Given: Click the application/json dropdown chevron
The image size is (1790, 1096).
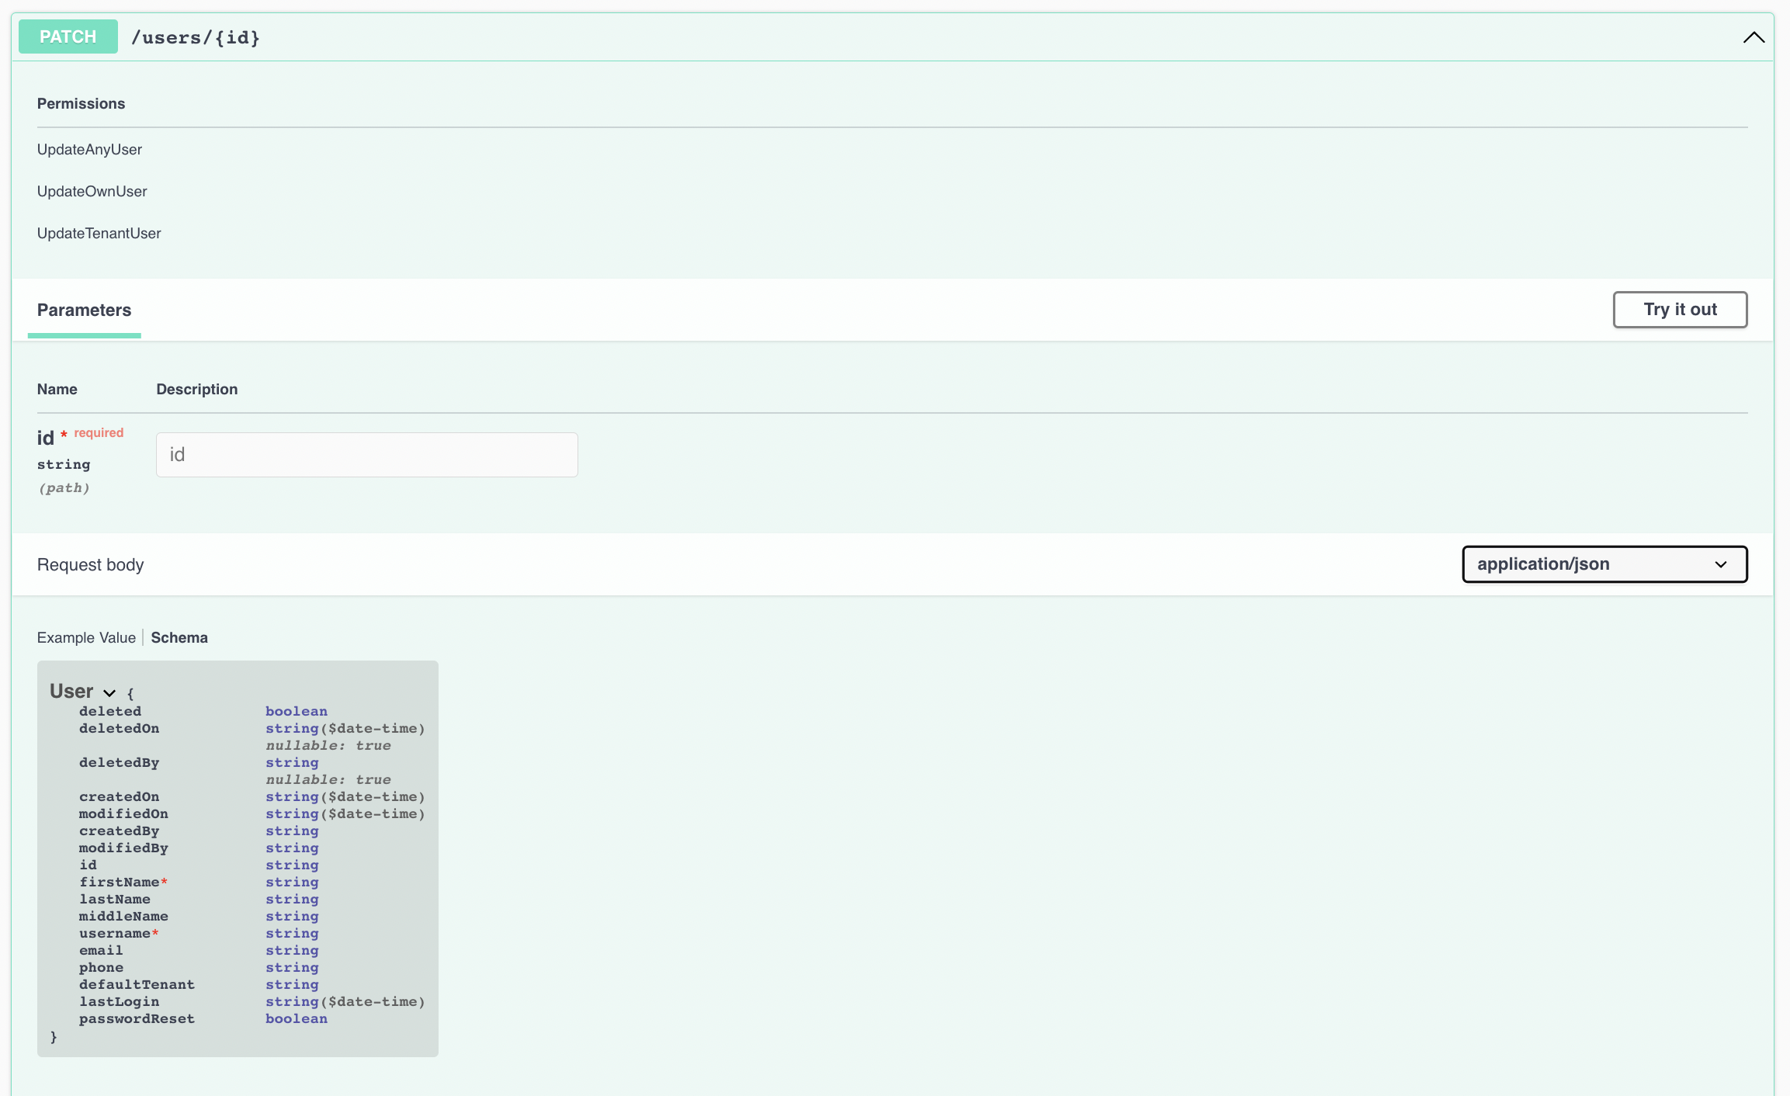Looking at the screenshot, I should (1721, 564).
